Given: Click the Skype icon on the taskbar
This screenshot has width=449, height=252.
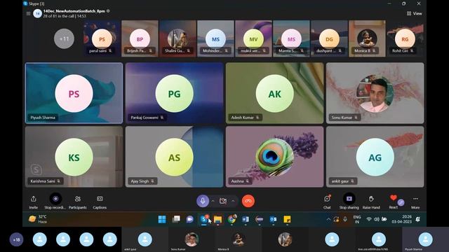Looking at the screenshot, I should (204, 219).
